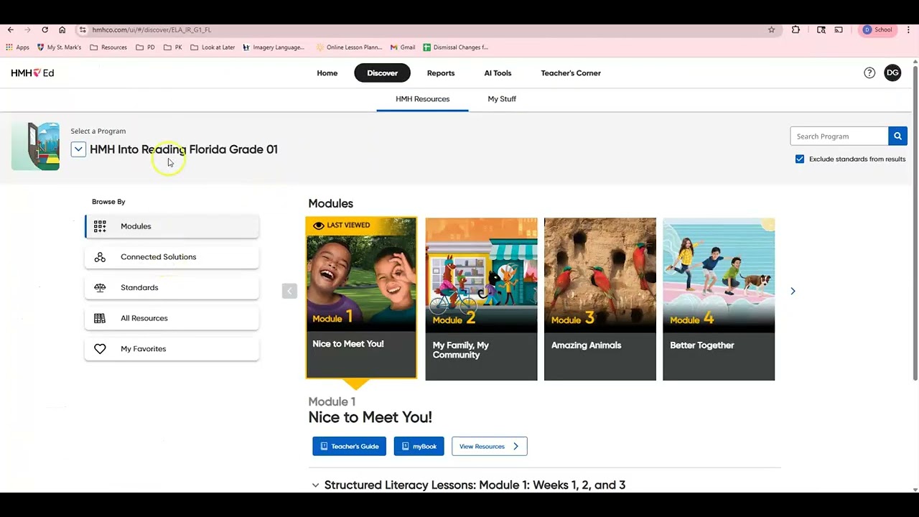Image resolution: width=919 pixels, height=517 pixels.
Task: Open Module 1 Nice to Meet You card
Action: 361,298
